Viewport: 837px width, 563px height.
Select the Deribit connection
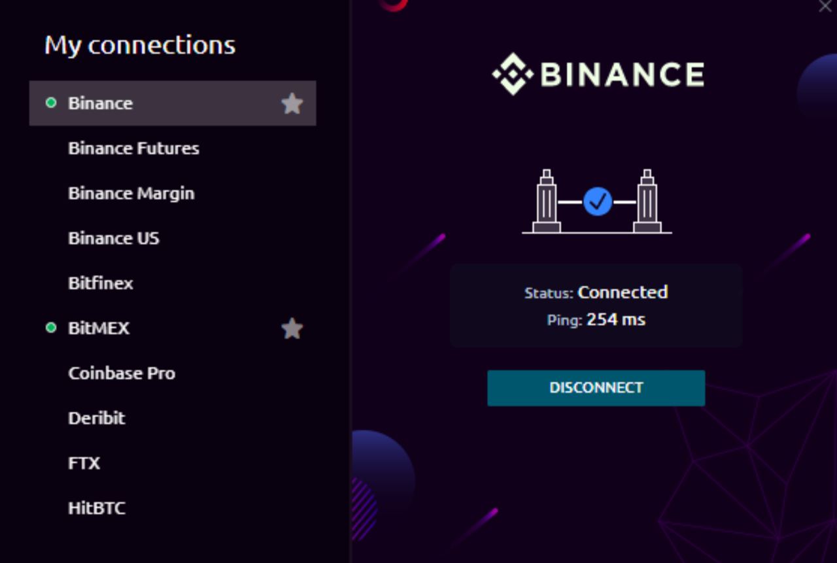97,418
